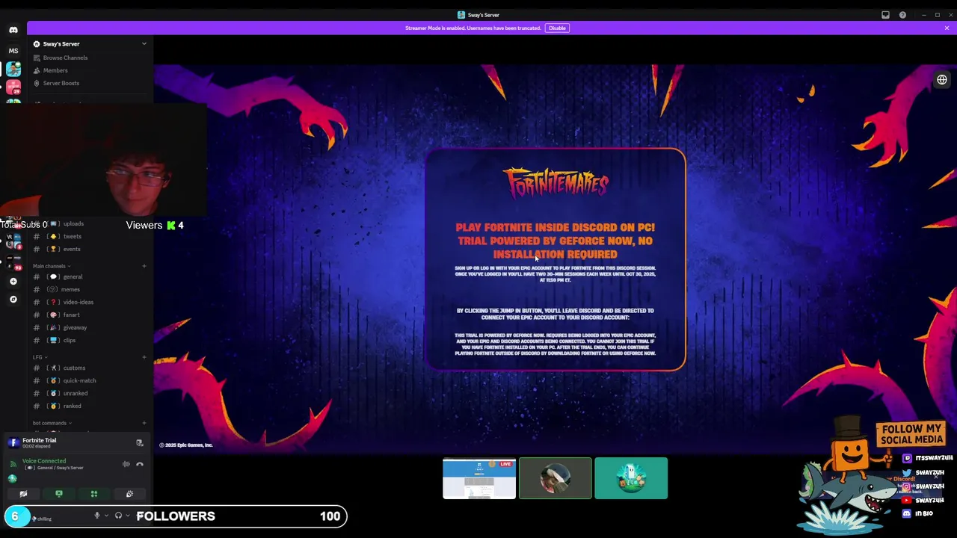The height and width of the screenshot is (538, 957).
Task: Open the tweets channel
Action: click(90, 236)
